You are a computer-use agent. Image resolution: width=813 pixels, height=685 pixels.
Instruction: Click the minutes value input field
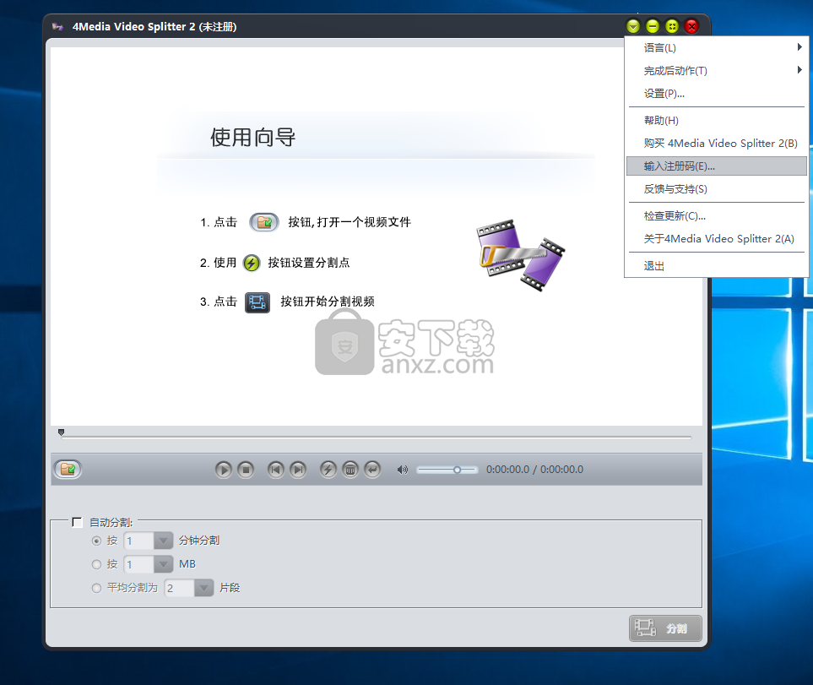click(139, 541)
